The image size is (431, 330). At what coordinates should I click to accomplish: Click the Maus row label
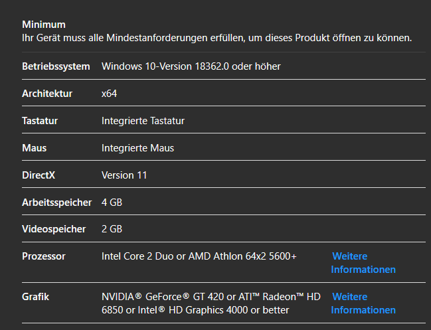click(34, 148)
